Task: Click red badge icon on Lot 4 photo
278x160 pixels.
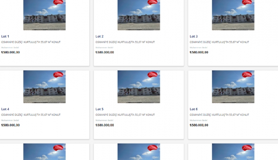Action: pos(58,75)
